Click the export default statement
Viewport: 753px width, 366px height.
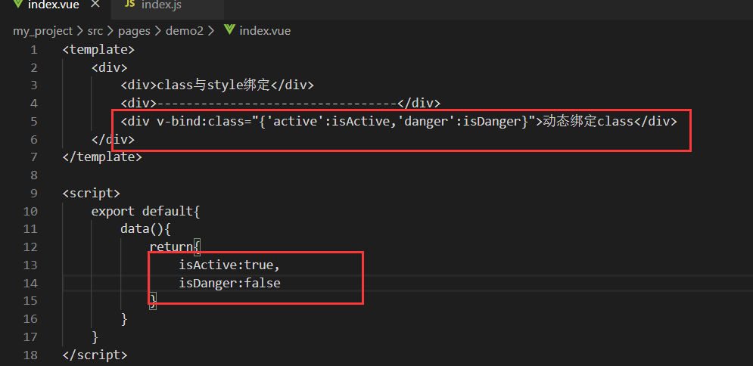145,211
